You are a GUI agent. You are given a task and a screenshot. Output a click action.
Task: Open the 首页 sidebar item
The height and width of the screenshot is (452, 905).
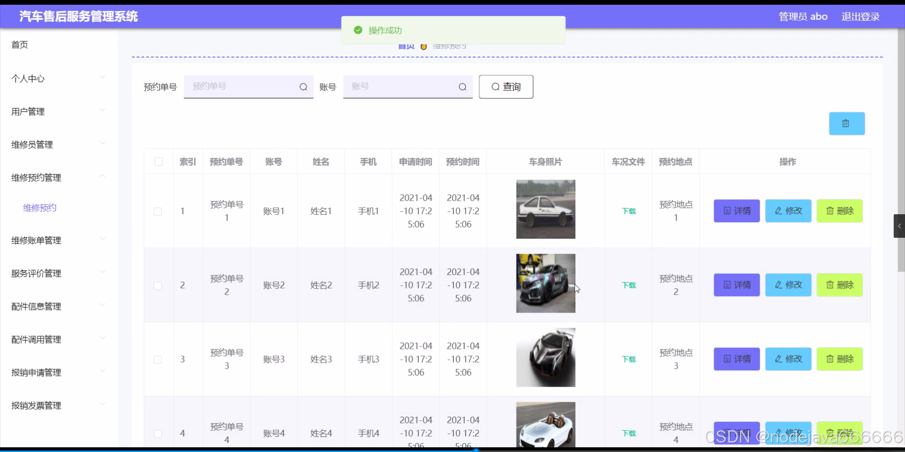point(20,45)
